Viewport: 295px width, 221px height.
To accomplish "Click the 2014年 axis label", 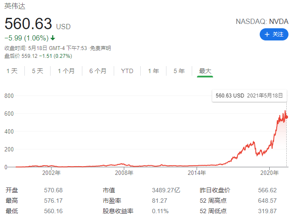I will click(197, 173).
